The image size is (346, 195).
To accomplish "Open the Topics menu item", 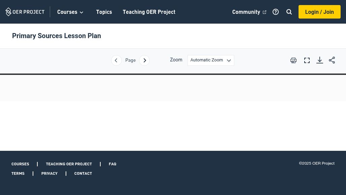I will point(104,12).
